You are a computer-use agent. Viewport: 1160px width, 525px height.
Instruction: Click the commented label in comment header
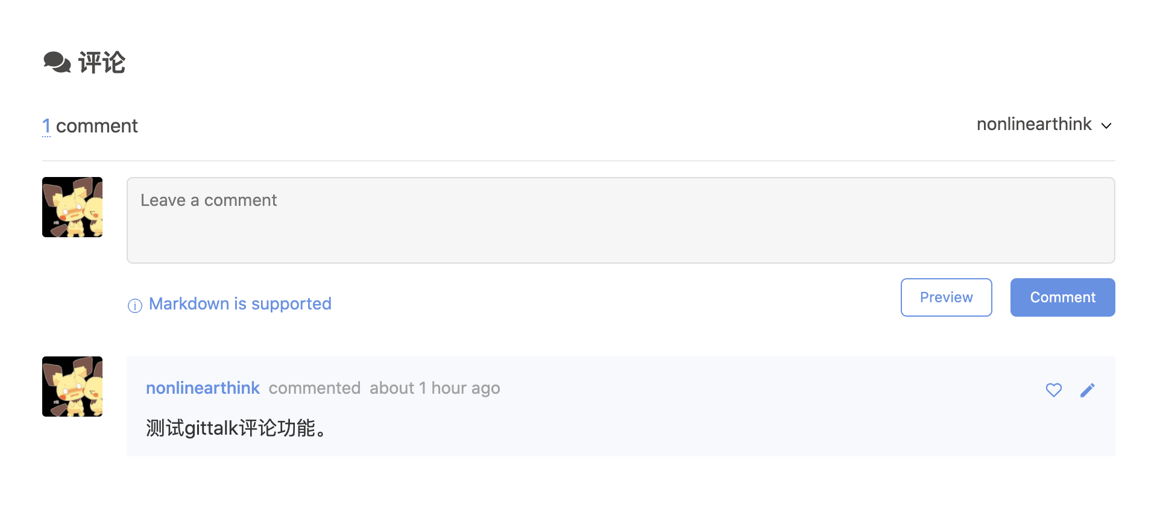point(315,388)
